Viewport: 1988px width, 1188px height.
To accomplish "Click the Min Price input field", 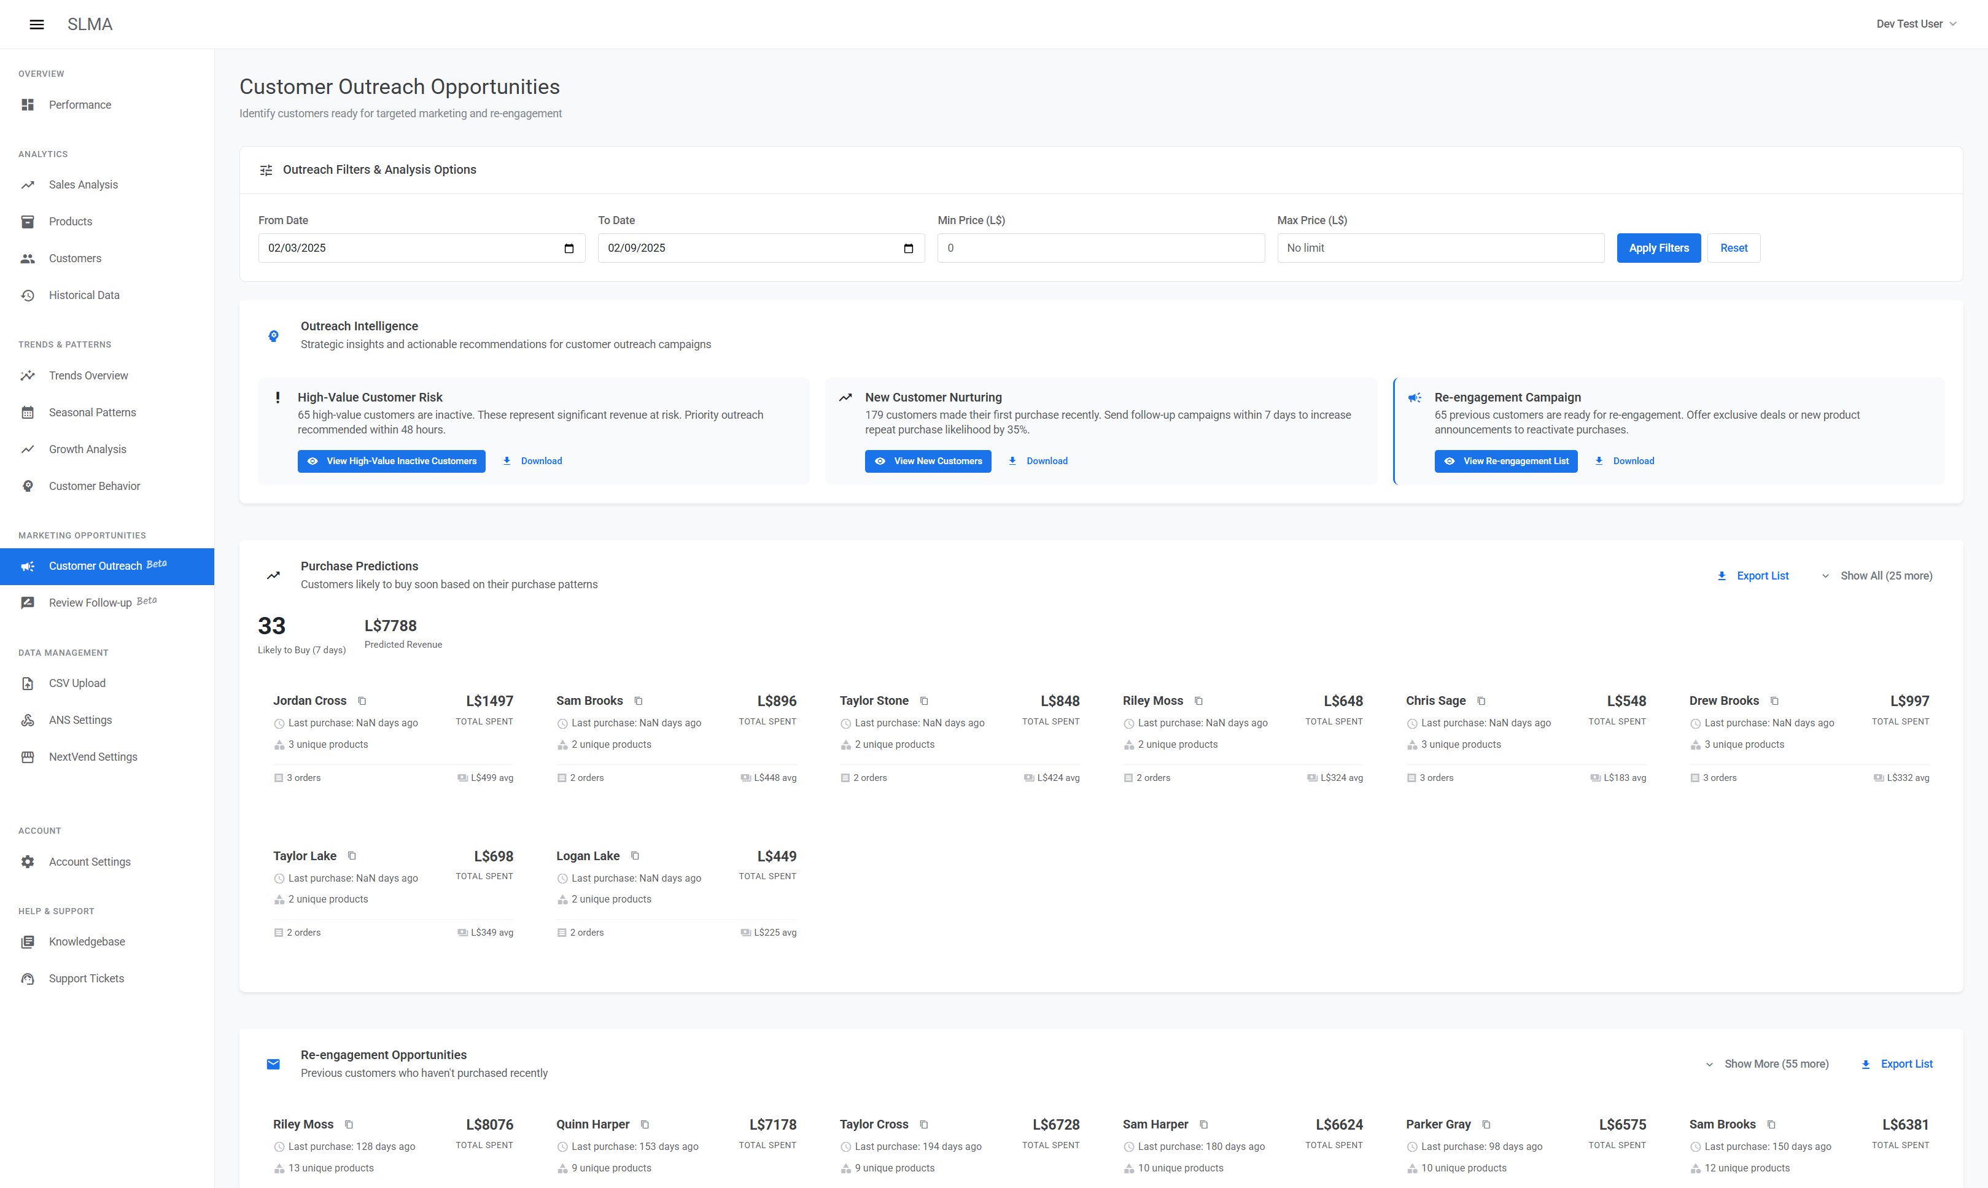I will pyautogui.click(x=1100, y=248).
